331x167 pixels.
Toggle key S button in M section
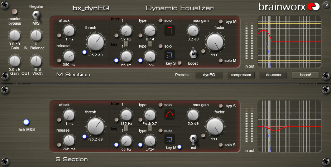(179, 63)
